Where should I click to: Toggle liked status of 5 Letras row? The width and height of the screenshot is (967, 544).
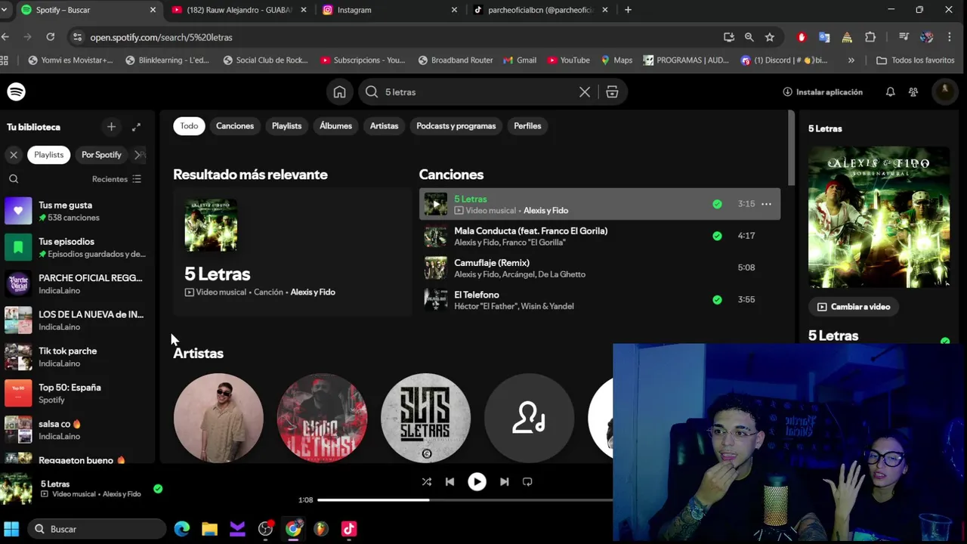point(717,204)
